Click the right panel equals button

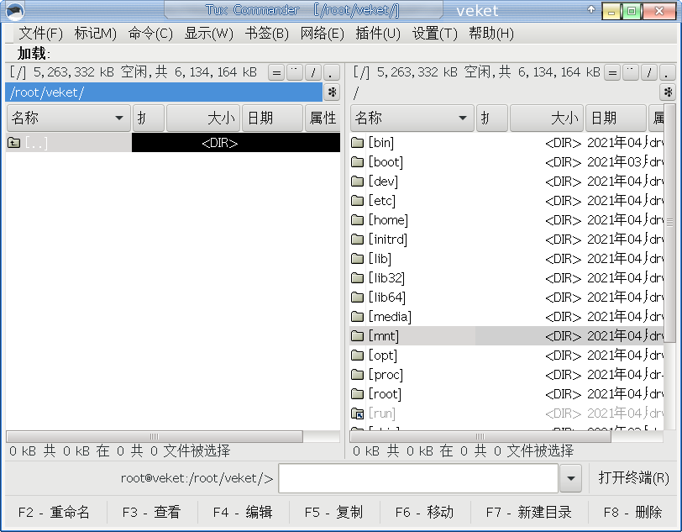[x=612, y=72]
